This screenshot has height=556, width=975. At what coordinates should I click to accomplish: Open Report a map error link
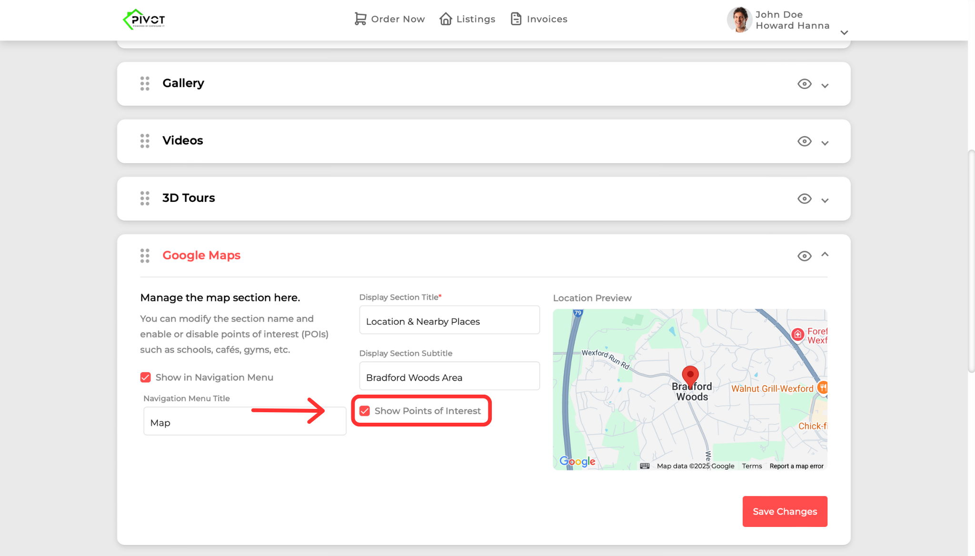pyautogui.click(x=796, y=466)
